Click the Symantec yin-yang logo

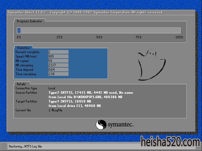pos(101,125)
